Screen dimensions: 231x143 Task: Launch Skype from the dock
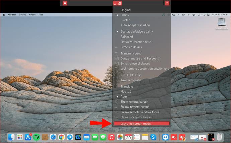pos(153,137)
